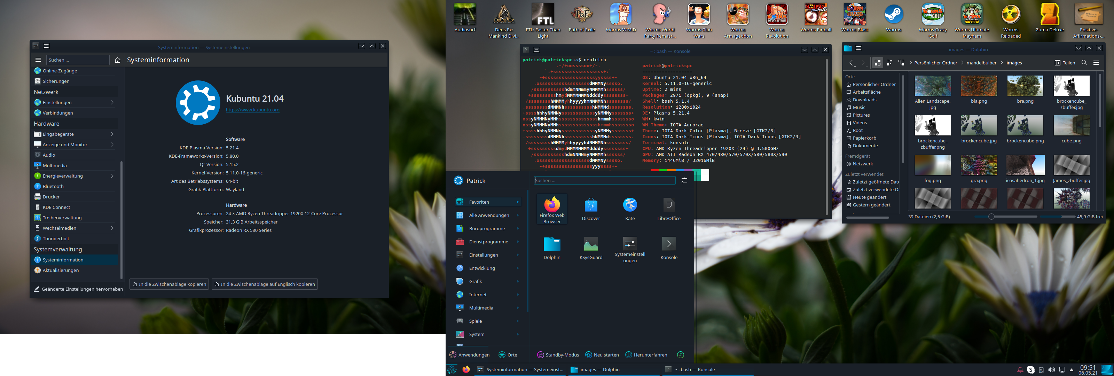Toggle launcher search configuration button
Image resolution: width=1114 pixels, height=376 pixels.
point(684,180)
